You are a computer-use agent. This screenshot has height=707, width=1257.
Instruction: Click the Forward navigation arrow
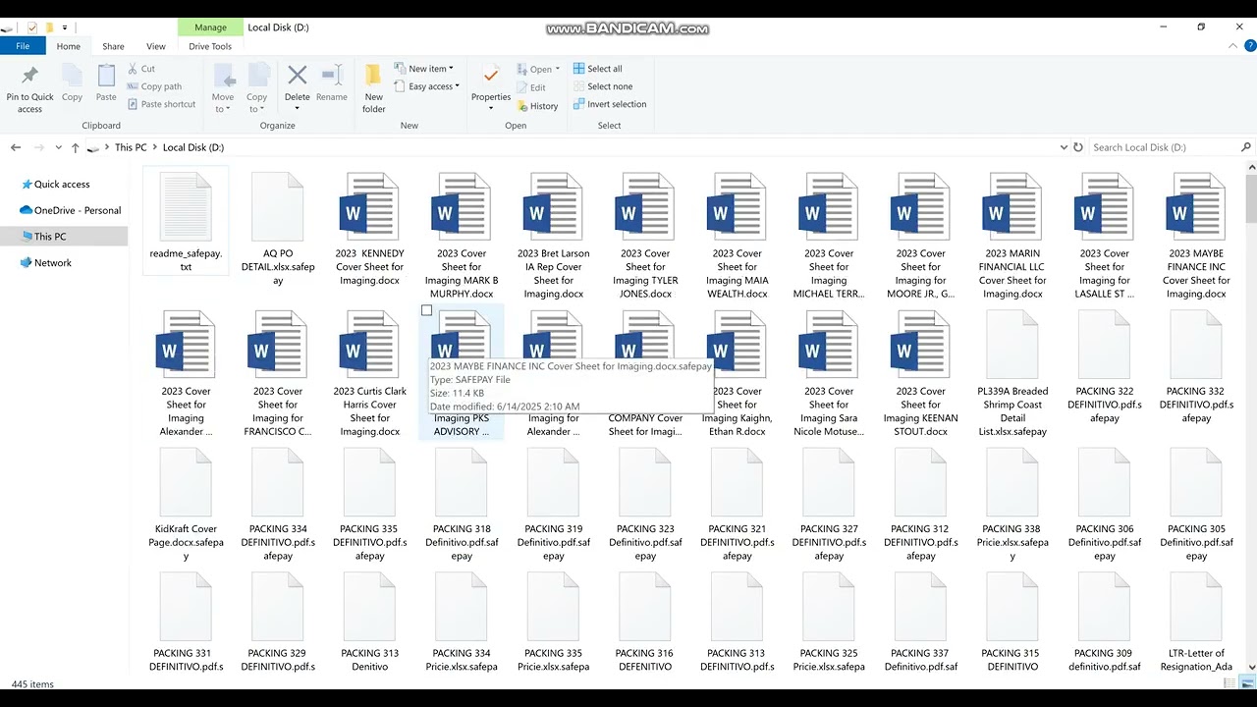tap(40, 147)
